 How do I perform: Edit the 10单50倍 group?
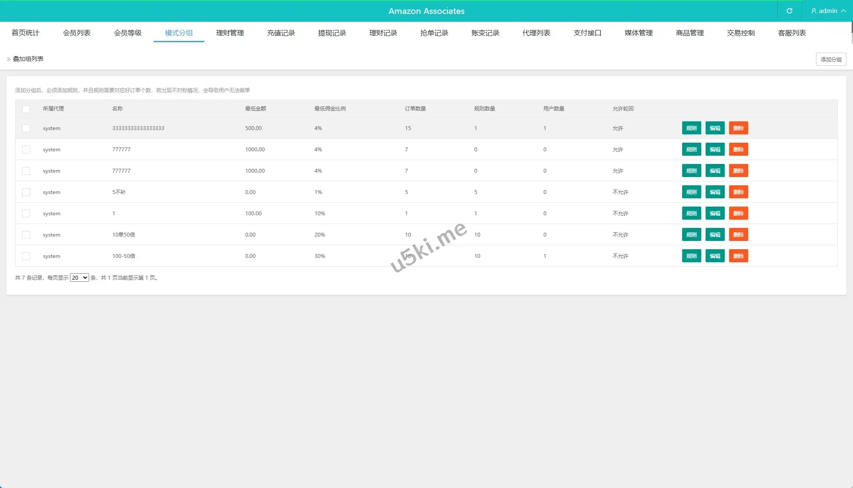(x=715, y=235)
